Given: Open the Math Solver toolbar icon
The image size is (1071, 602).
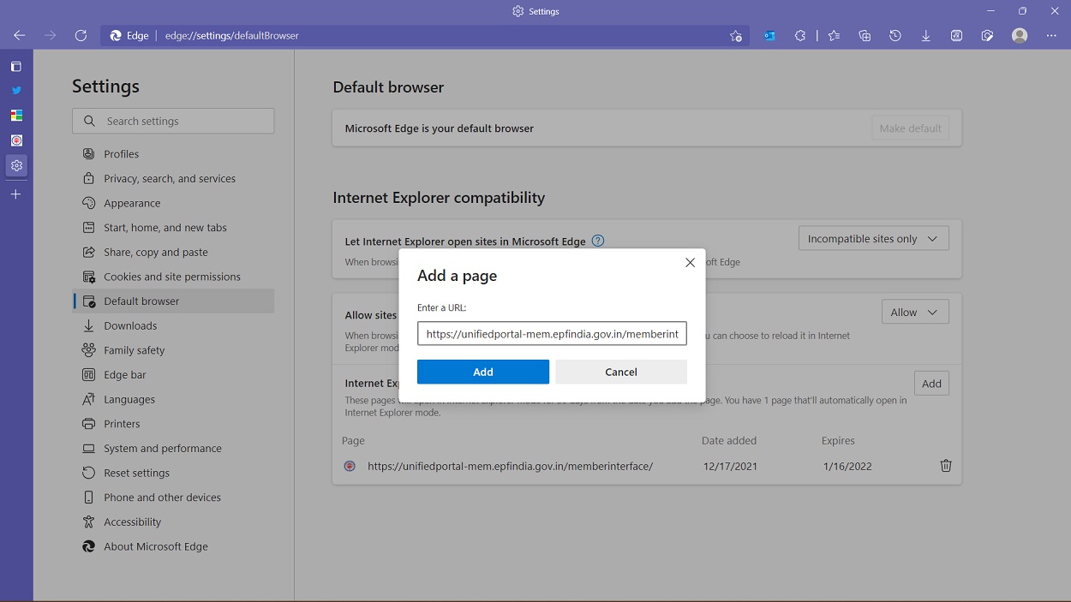Looking at the screenshot, I should 956,36.
